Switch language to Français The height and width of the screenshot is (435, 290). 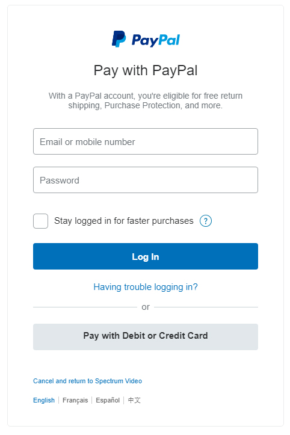(75, 400)
